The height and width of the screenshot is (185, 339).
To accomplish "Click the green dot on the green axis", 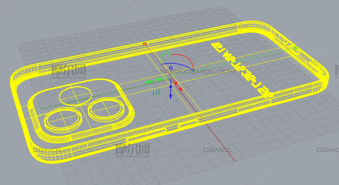I will coord(159,80).
